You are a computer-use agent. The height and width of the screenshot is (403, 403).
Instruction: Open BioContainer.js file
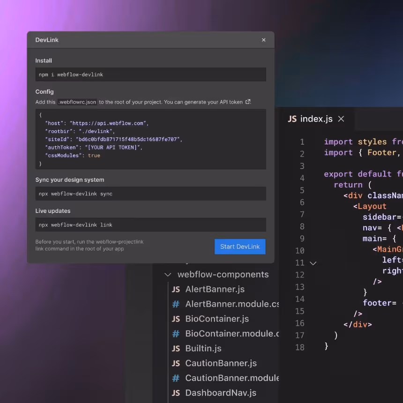pos(217,319)
